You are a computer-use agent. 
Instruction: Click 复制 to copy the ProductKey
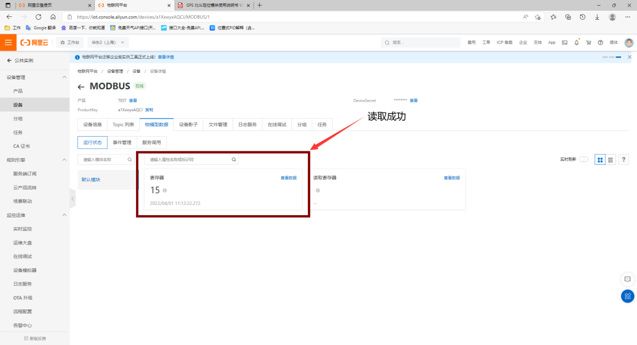pyautogui.click(x=149, y=110)
